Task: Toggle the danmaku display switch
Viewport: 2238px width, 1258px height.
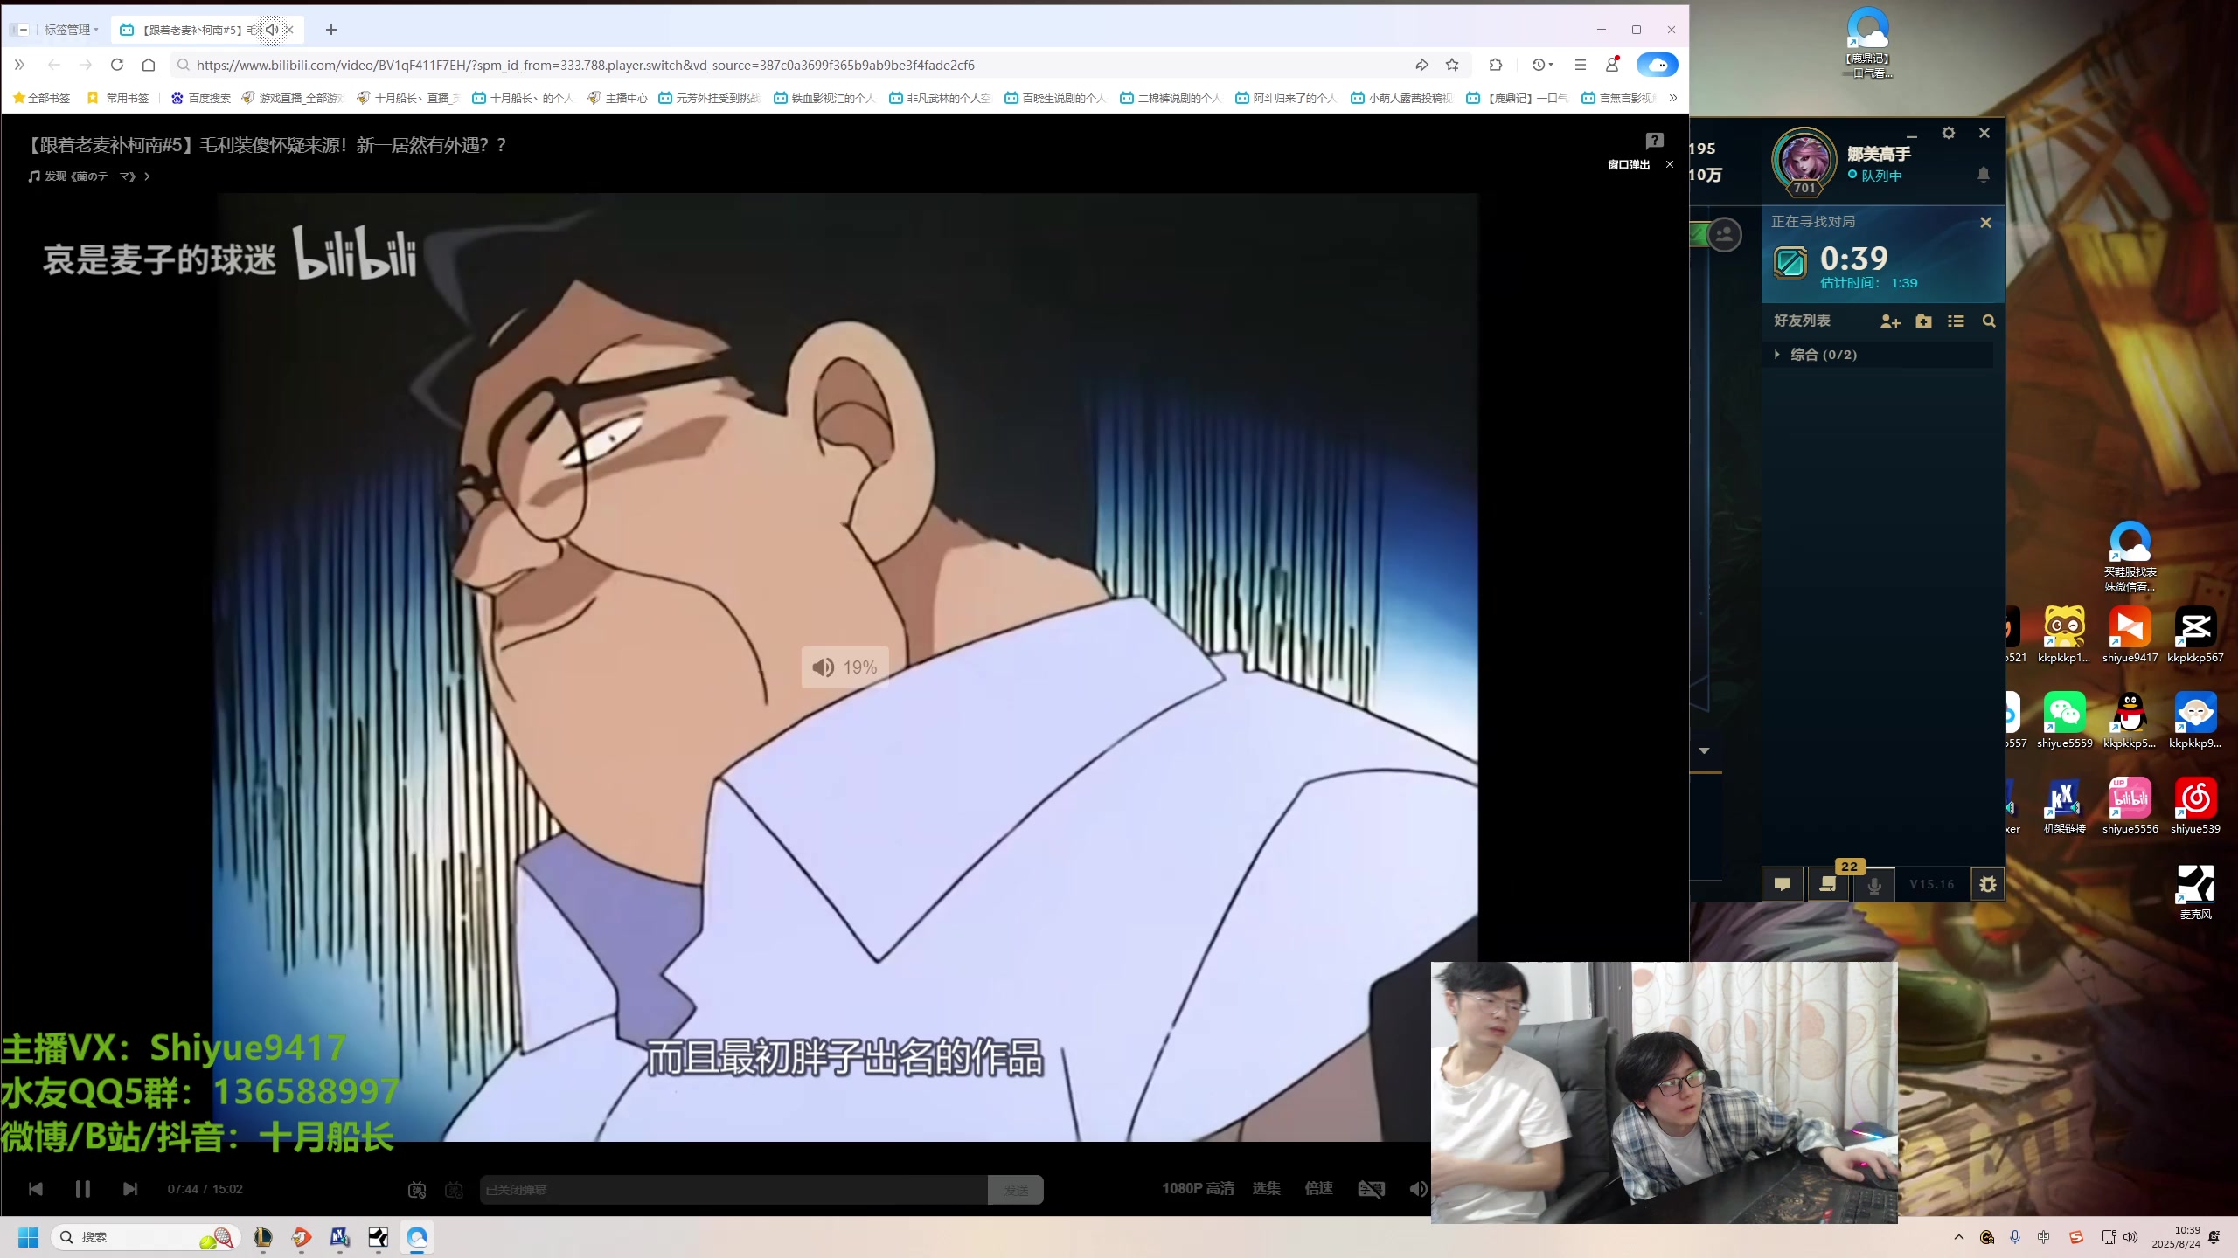Action: (417, 1190)
